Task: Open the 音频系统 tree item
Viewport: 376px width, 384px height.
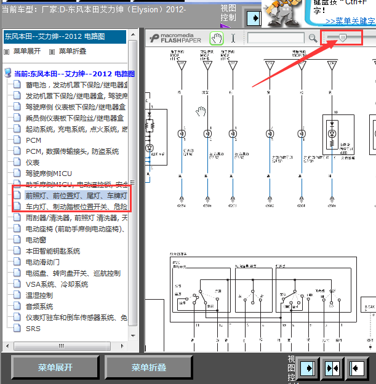Action: point(39,306)
